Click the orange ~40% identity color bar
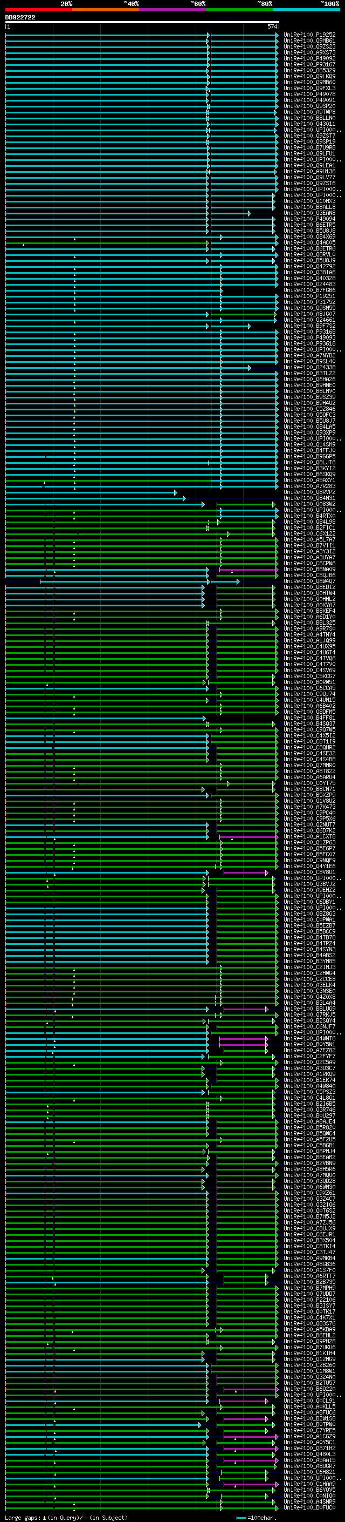This screenshot has width=345, height=1522. pos(106,10)
